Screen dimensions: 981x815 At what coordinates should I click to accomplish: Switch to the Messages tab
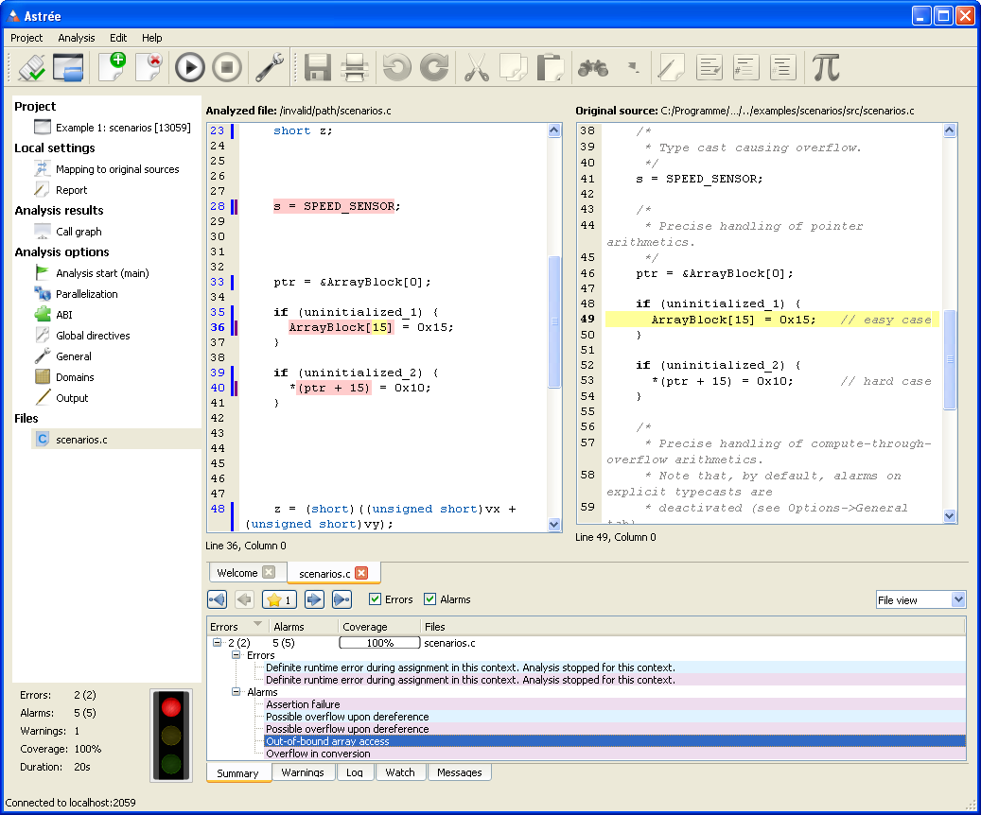pyautogui.click(x=459, y=772)
